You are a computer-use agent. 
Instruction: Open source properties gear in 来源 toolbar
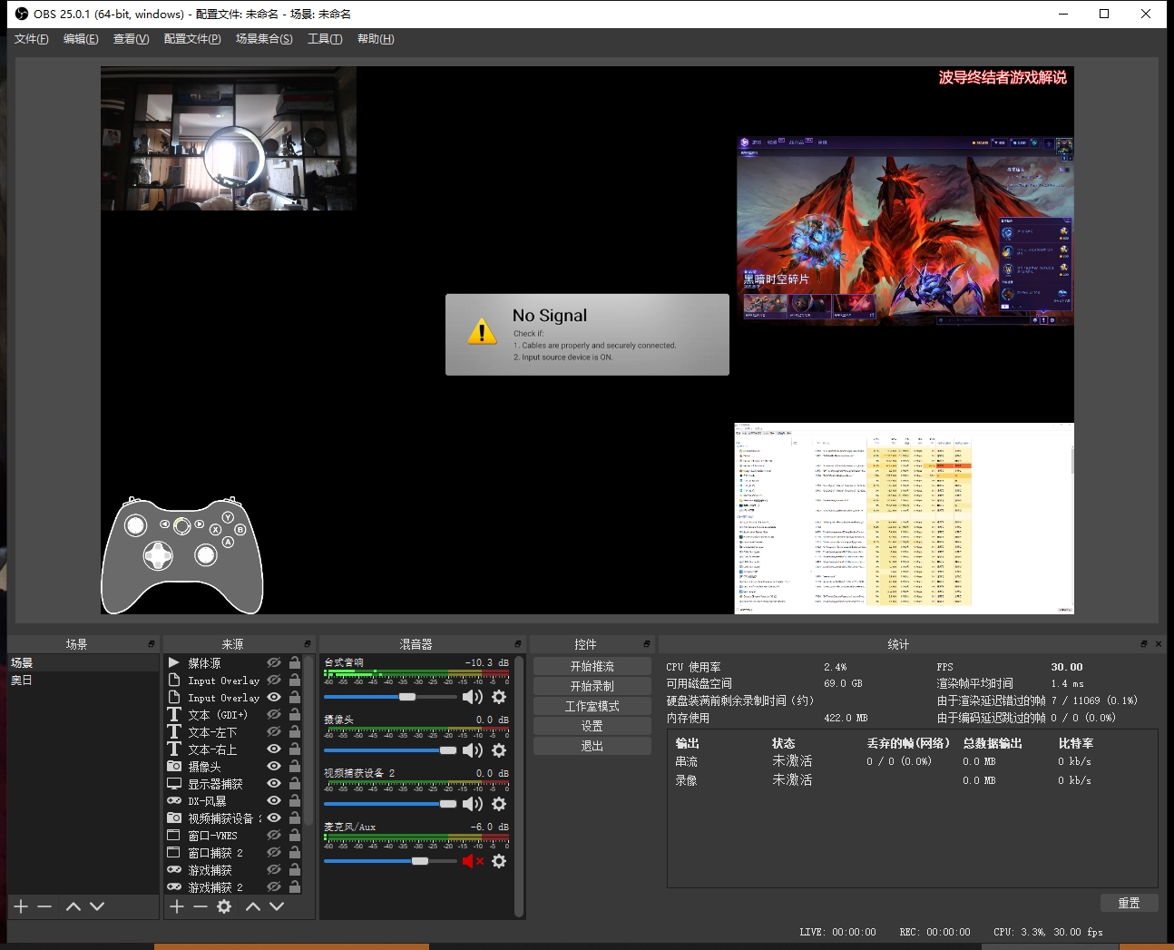pyautogui.click(x=224, y=906)
